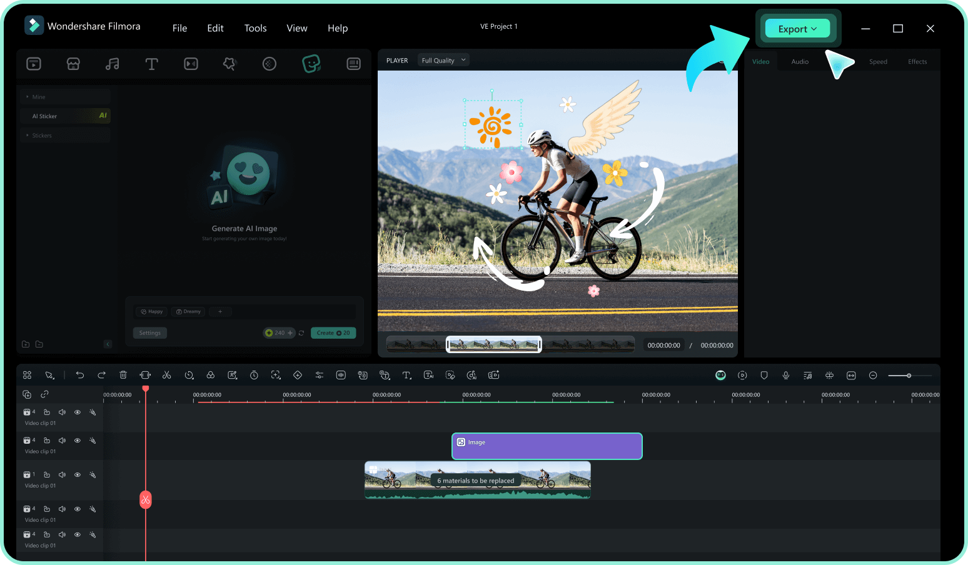The height and width of the screenshot is (565, 968).
Task: Adjust the timeline zoom slider handle
Action: click(909, 376)
